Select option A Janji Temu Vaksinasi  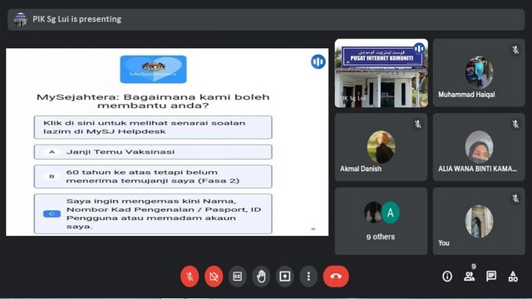[153, 152]
